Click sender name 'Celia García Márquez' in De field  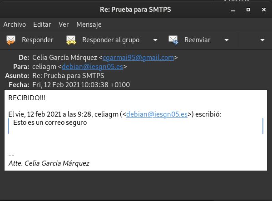(64, 58)
